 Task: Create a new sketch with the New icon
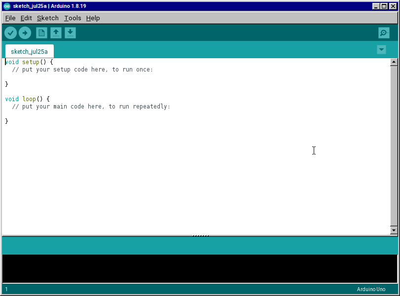tap(41, 33)
